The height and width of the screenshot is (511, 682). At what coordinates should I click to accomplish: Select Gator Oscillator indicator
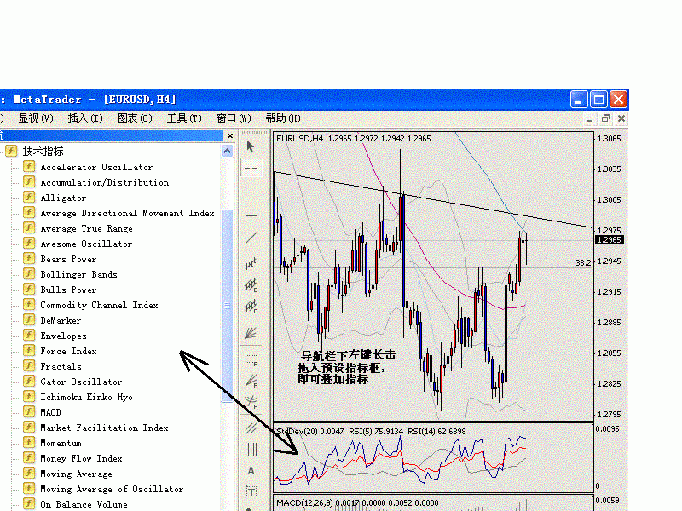[x=81, y=382]
